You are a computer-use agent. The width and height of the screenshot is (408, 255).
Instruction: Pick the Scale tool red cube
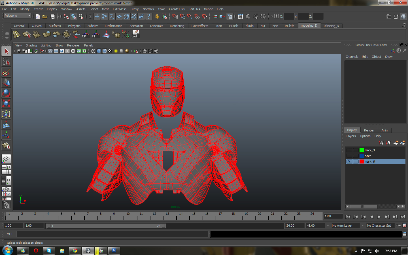tap(6, 103)
